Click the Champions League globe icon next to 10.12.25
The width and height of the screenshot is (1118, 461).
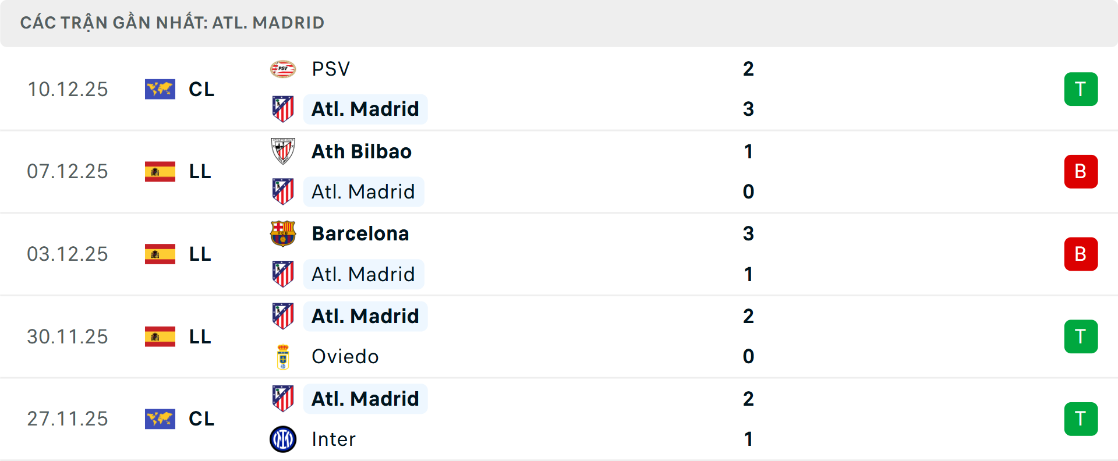point(160,88)
